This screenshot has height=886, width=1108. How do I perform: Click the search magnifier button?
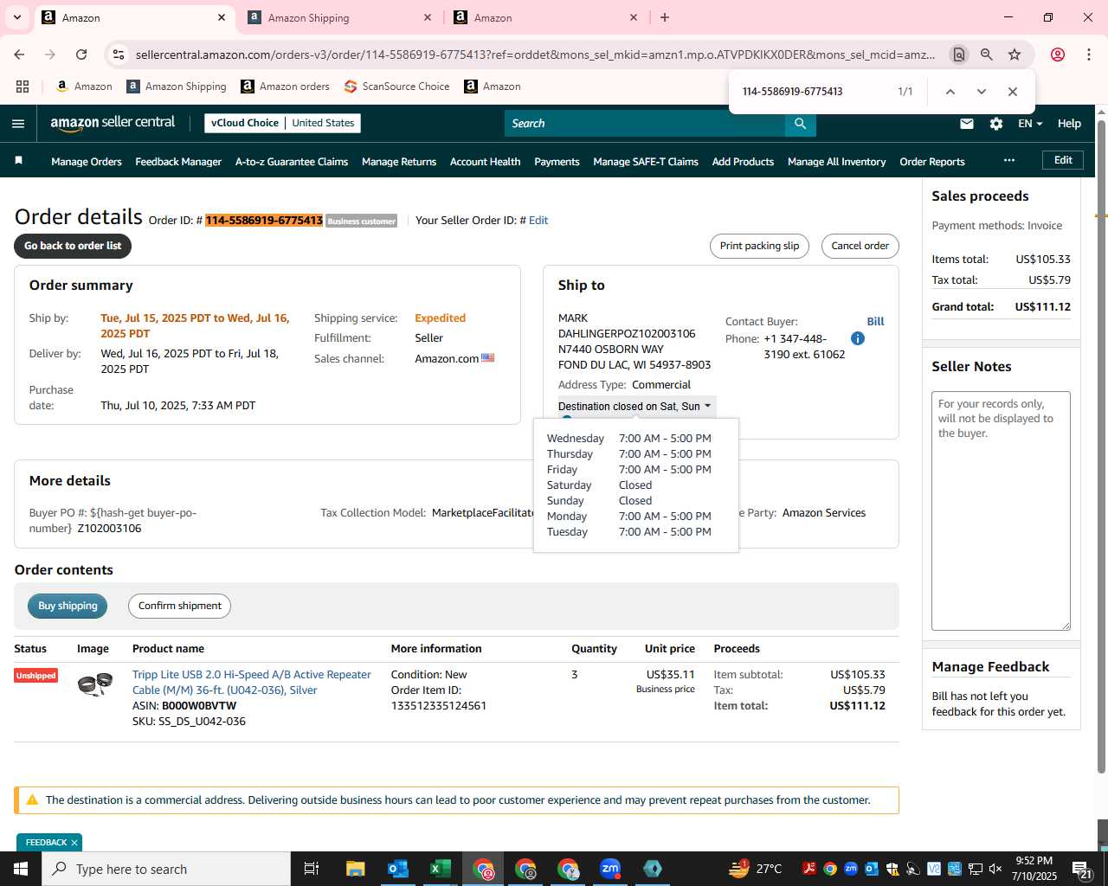pyautogui.click(x=801, y=124)
